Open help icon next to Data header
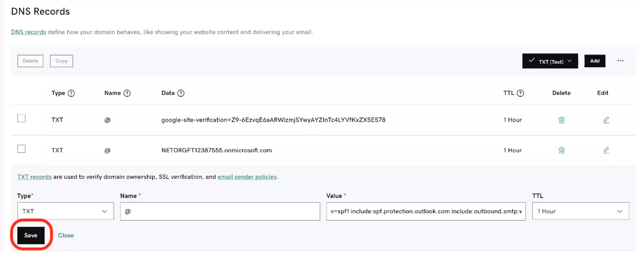The image size is (640, 253). [x=181, y=93]
